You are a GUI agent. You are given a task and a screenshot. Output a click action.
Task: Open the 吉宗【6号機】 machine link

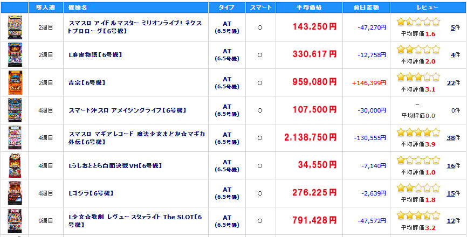[x=87, y=82]
